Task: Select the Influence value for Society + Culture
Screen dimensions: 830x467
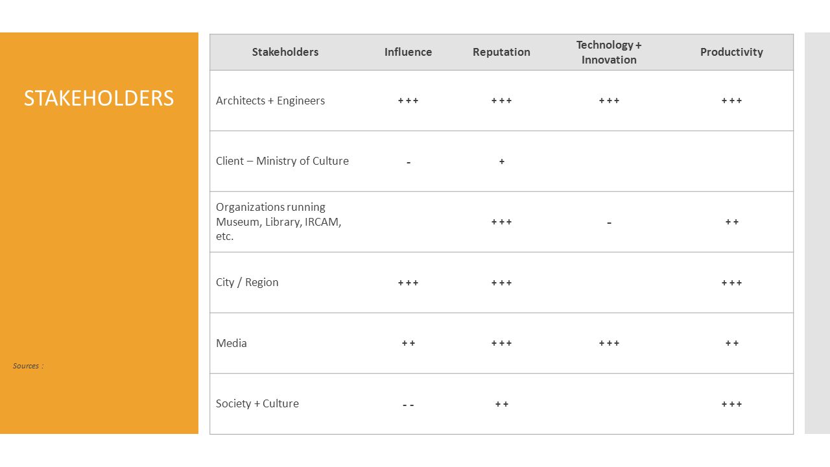Action: click(x=408, y=404)
